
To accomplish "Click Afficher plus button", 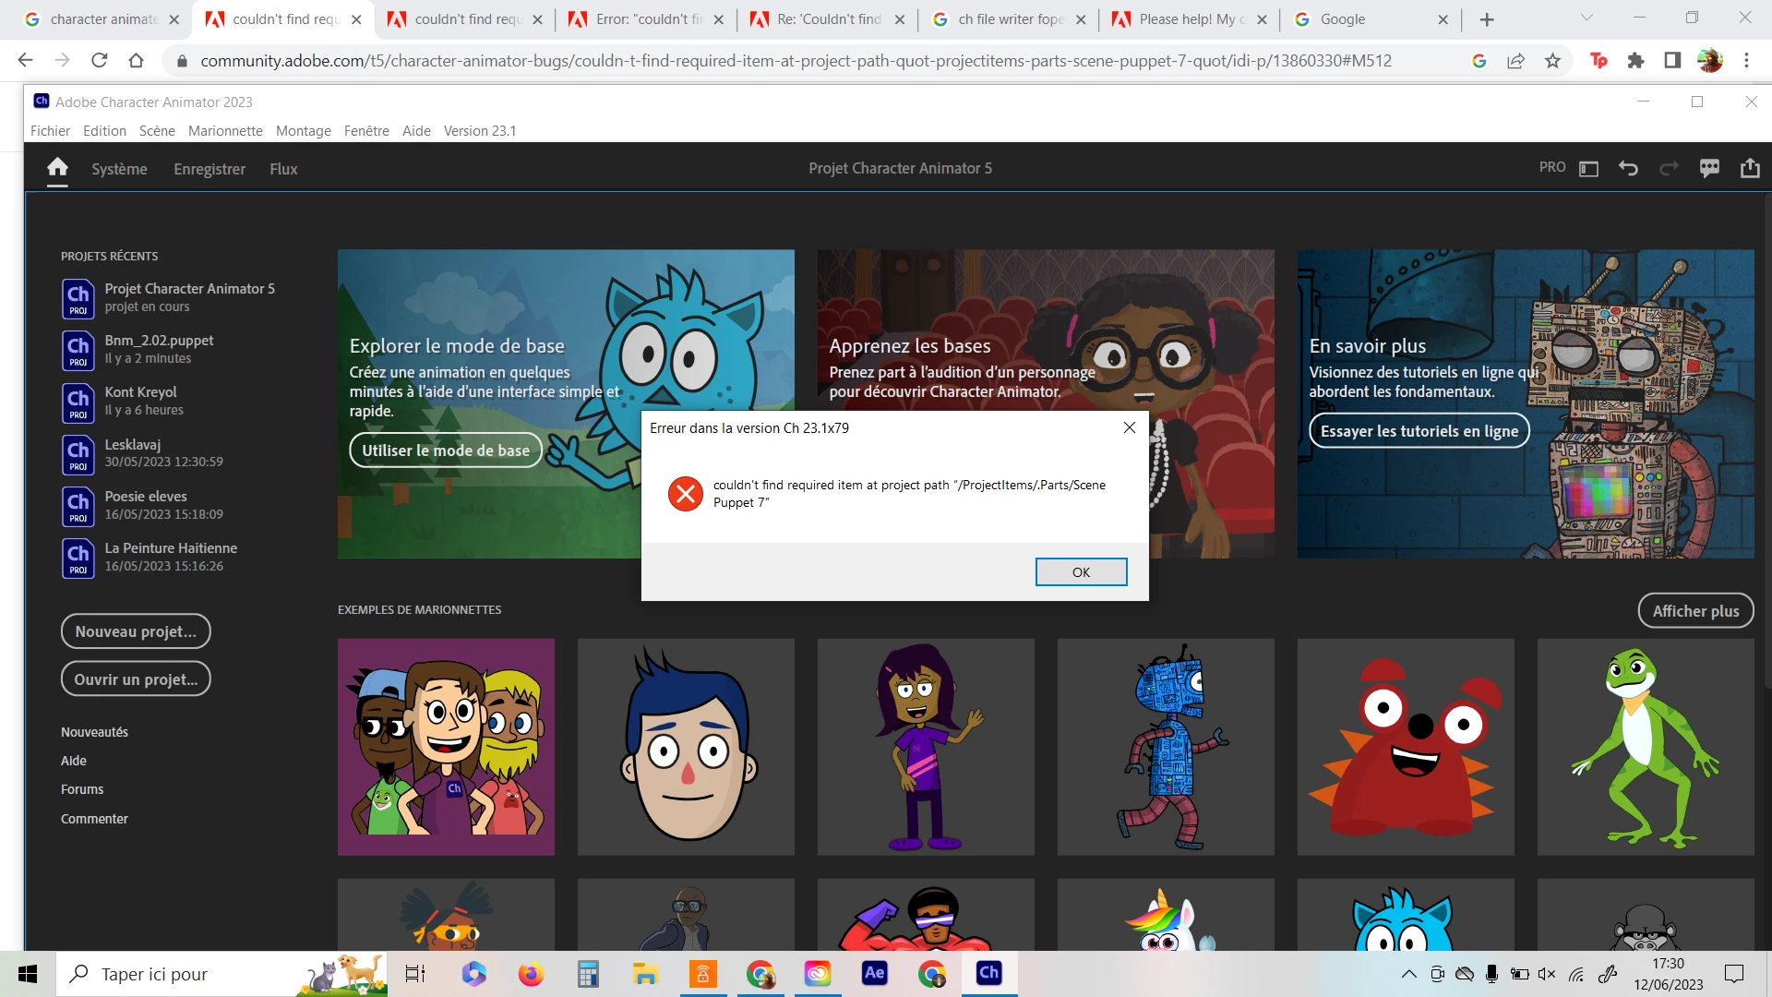I will pyautogui.click(x=1695, y=610).
